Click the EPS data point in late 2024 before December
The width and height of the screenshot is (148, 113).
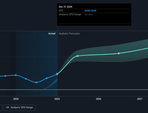(x=47, y=78)
